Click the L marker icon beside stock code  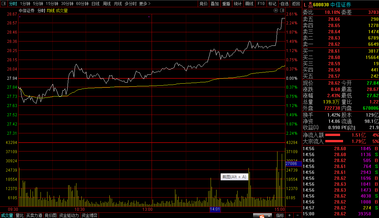pyautogui.click(x=305, y=5)
